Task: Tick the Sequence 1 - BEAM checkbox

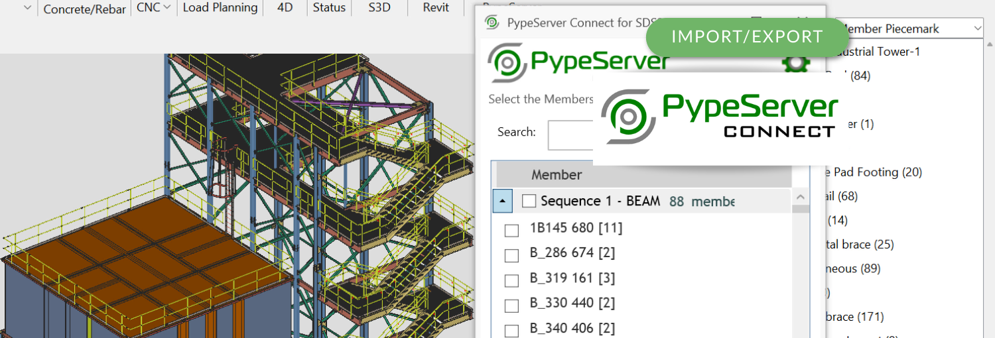Action: coord(529,201)
